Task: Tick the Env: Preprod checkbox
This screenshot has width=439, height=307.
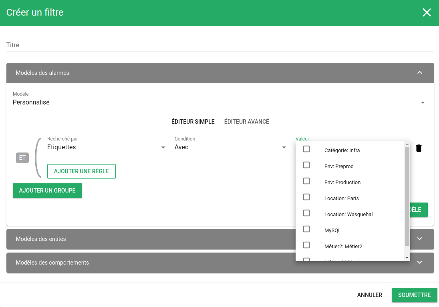Action: pos(306,165)
